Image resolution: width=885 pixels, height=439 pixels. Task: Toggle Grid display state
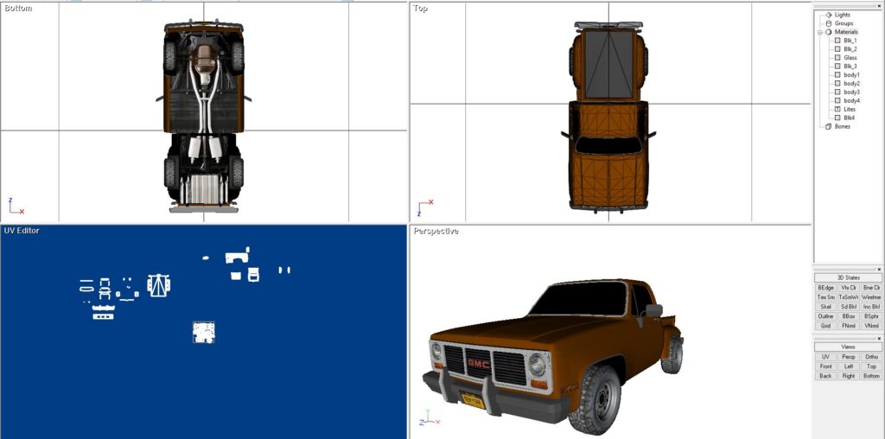pos(825,326)
